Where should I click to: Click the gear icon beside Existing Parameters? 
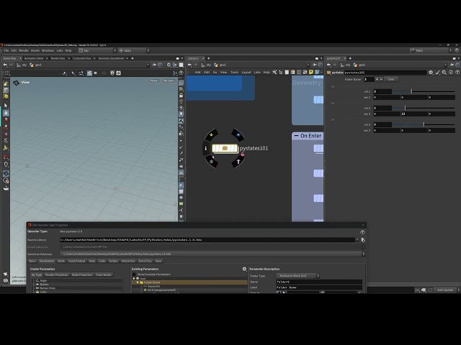(x=244, y=269)
